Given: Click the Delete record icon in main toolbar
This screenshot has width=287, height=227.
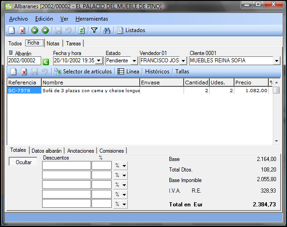Looking at the screenshot, I should coord(22,30).
